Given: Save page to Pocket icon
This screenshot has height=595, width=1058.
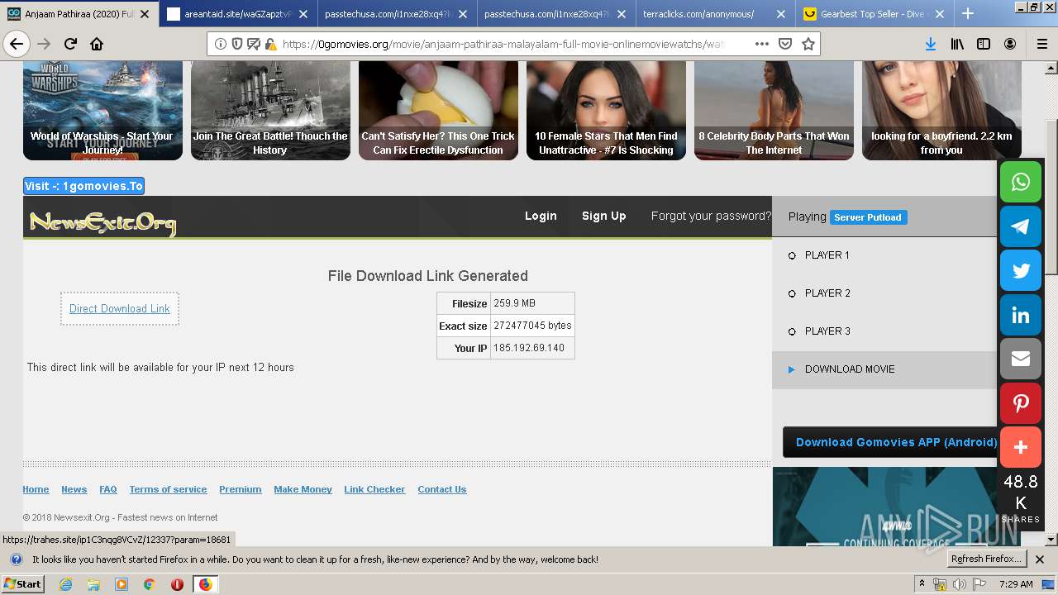Looking at the screenshot, I should pos(785,44).
